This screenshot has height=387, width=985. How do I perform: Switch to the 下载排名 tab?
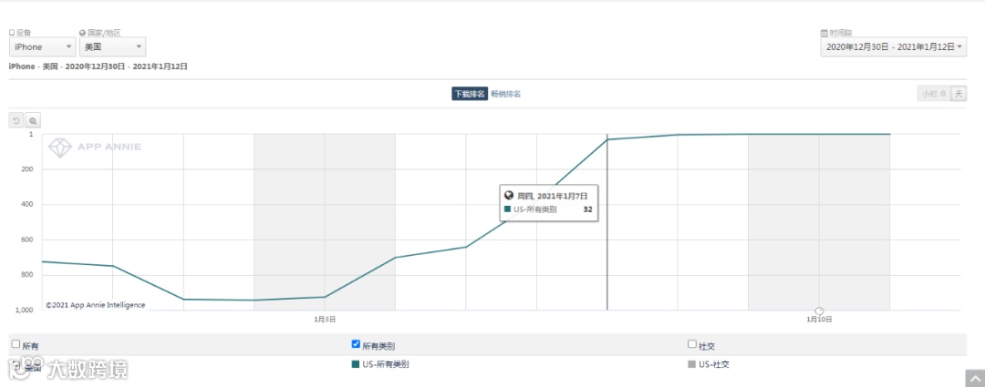coord(470,94)
